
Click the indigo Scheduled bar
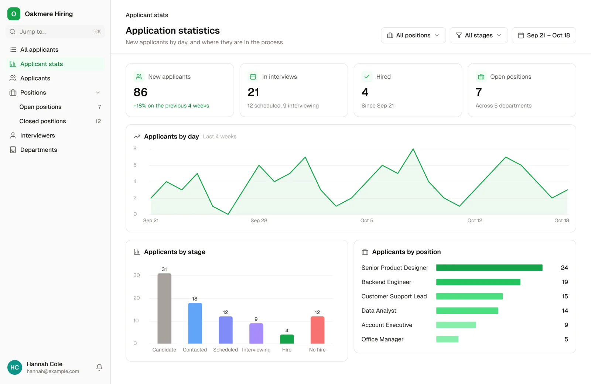coord(226,330)
